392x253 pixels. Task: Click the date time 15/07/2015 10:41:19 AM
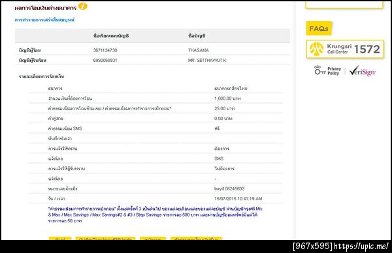click(238, 199)
